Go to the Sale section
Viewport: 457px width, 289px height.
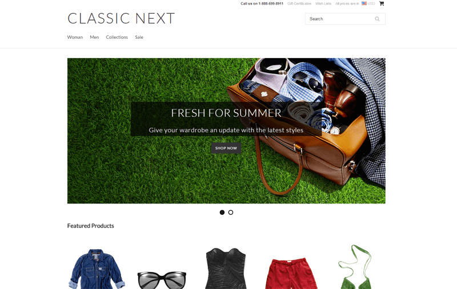coord(139,37)
